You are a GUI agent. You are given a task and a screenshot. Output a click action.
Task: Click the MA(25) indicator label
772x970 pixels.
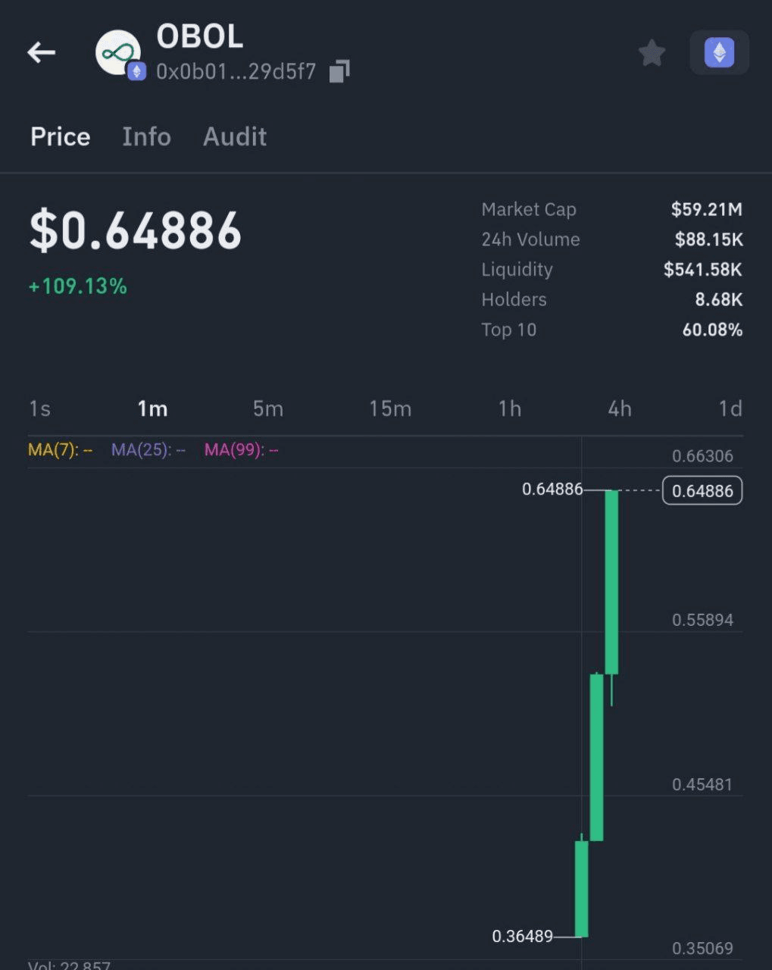tap(148, 450)
